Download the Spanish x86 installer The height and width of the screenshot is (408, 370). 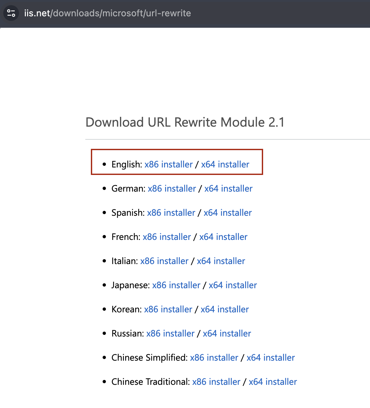pyautogui.click(x=171, y=212)
